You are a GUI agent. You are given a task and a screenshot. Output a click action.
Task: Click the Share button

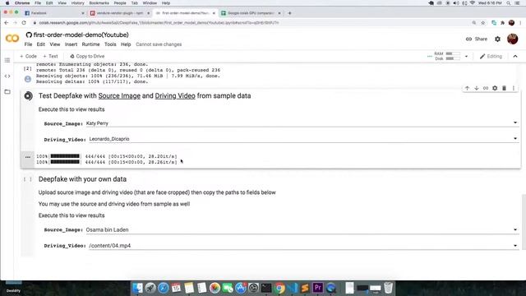[477, 39]
